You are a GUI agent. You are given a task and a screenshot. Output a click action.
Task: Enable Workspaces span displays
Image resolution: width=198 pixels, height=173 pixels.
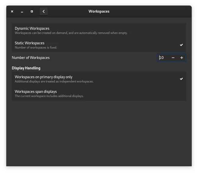tap(99, 94)
